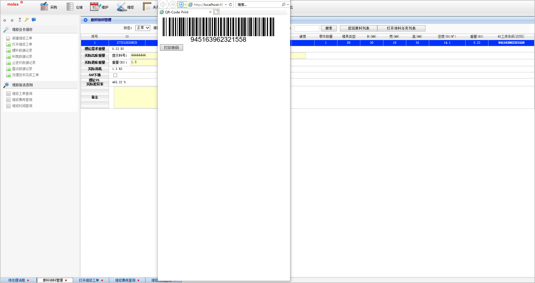Click the sidebar down arrow icon
This screenshot has width=535, height=283.
tap(12, 20)
